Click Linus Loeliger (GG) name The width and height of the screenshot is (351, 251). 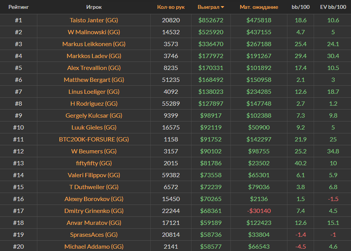click(x=94, y=91)
